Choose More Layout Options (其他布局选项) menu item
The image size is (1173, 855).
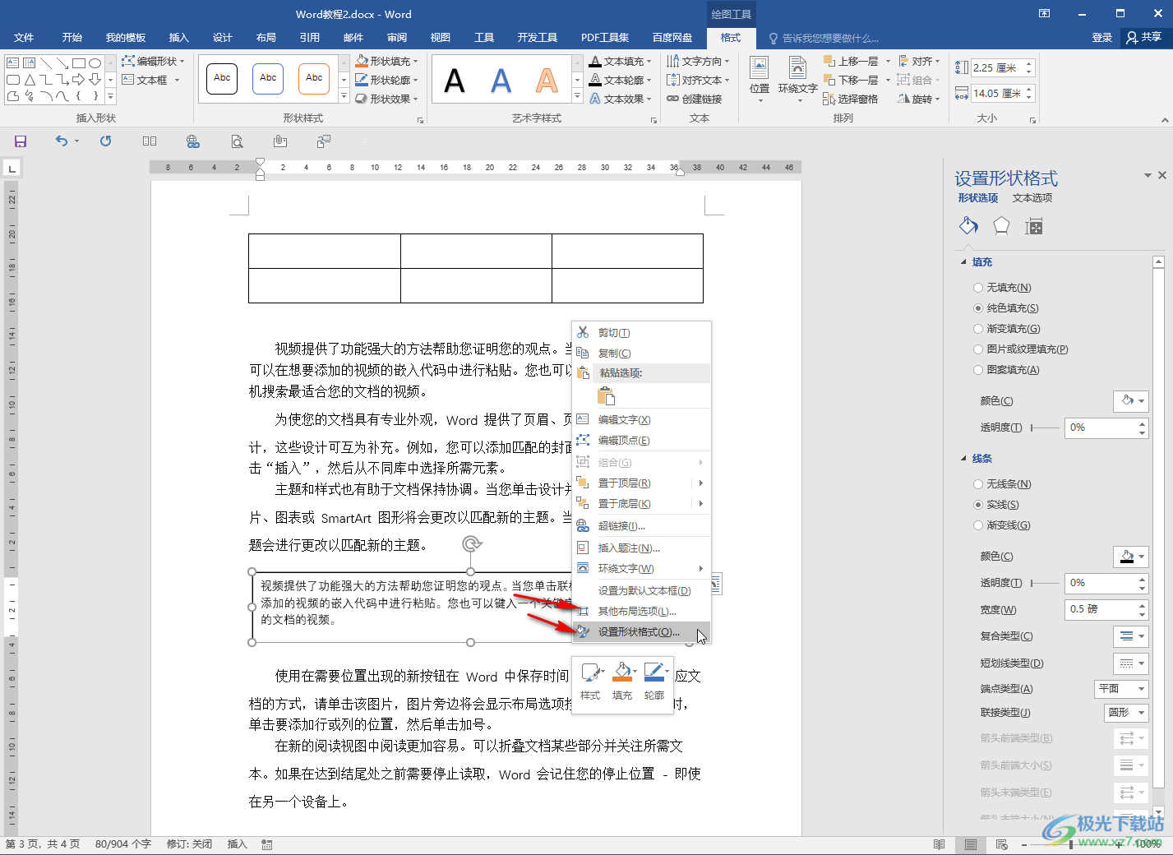coord(642,612)
